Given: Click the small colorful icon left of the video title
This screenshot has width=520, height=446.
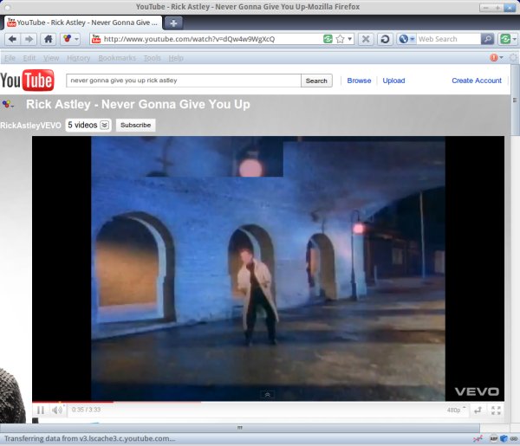Looking at the screenshot, I should point(8,105).
